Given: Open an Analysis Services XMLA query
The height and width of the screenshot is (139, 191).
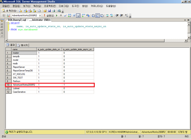Looking at the screenshot, I should click(x=34, y=11).
